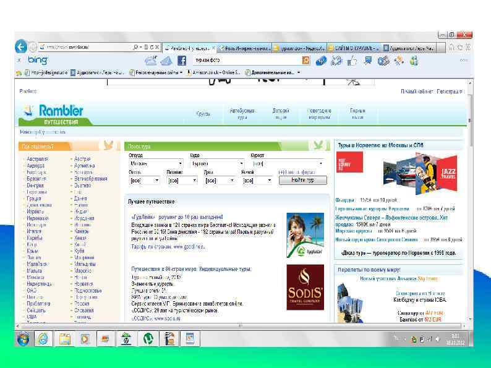The width and height of the screenshot is (491, 368).
Task: Open Windows Explorer folder on taskbar
Action: [x=64, y=339]
